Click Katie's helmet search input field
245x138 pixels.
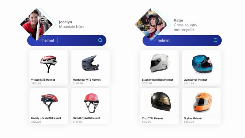182,40
